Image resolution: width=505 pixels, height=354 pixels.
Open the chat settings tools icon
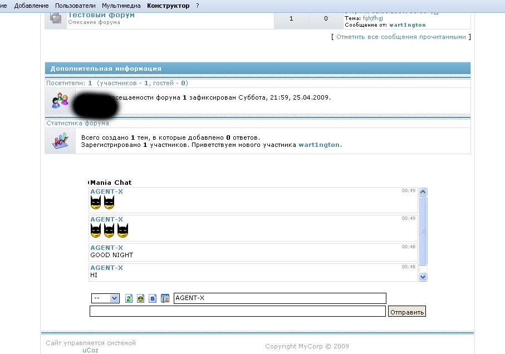(165, 298)
